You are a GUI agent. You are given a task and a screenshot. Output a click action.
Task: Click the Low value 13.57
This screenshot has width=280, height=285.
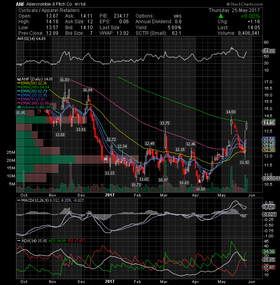coord(52,28)
